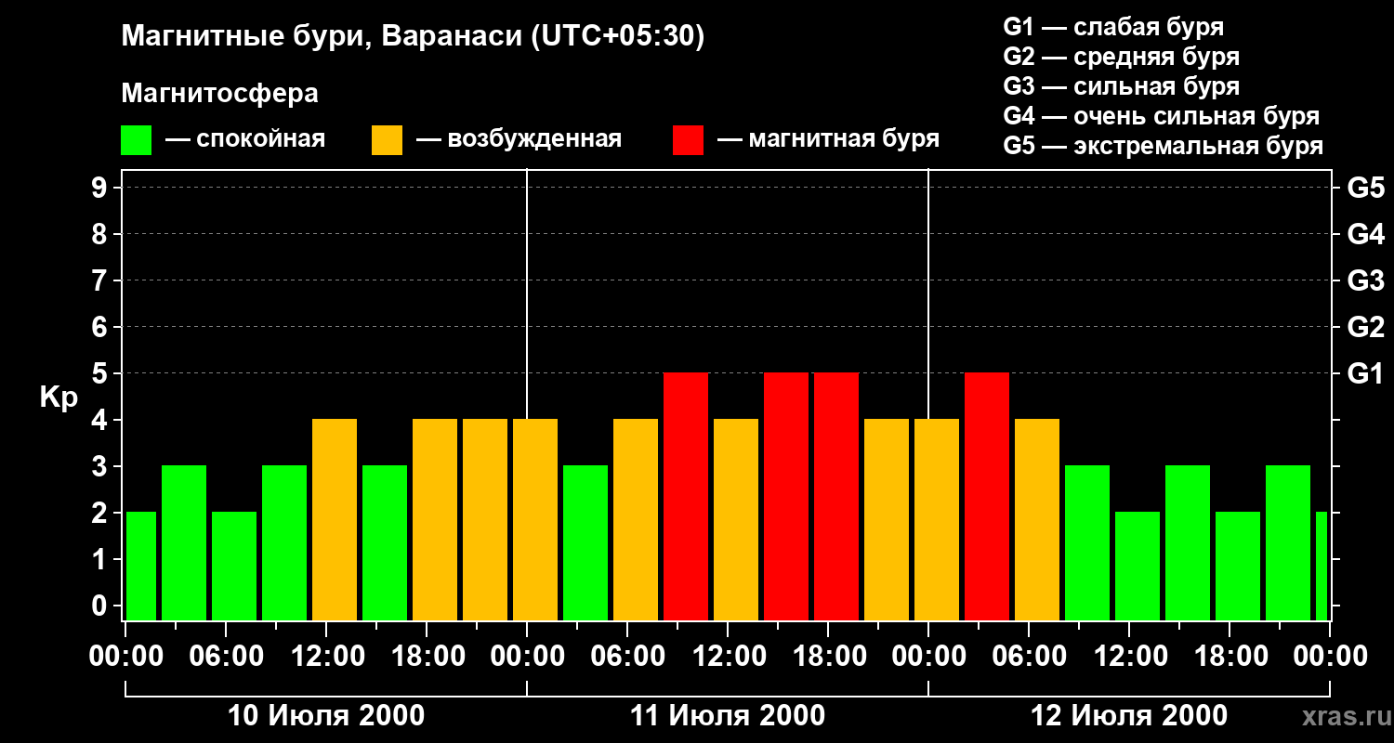Select the green Kp 2 bar above 18:00 on 12 July
This screenshot has width=1394, height=743.
click(x=1238, y=566)
